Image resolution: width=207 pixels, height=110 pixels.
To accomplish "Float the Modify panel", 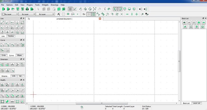I will pos(21,80).
